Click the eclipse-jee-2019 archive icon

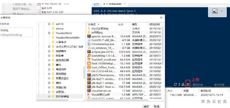(89, 52)
